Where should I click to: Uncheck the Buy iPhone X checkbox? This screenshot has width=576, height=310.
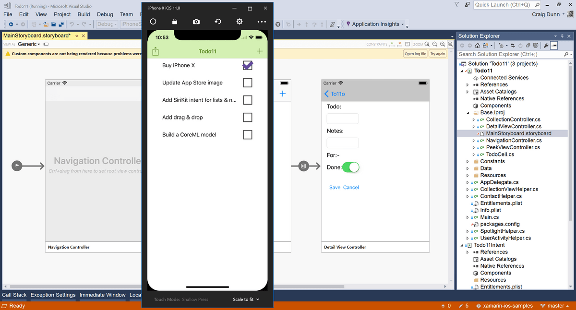[247, 65]
